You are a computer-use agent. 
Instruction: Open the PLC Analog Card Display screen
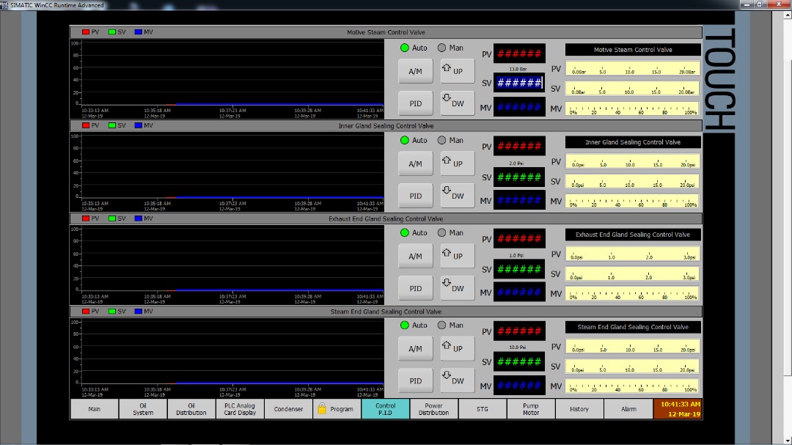[240, 409]
